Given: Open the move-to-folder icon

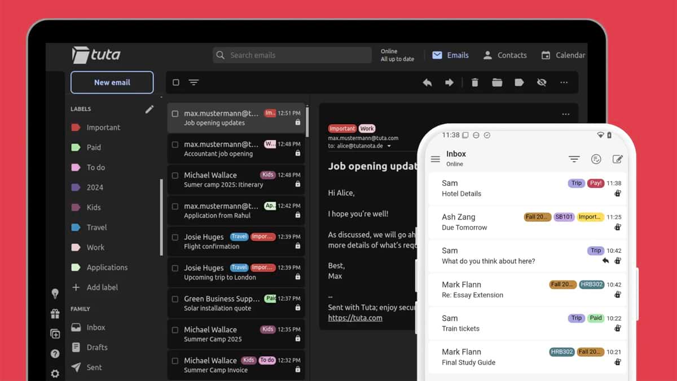Looking at the screenshot, I should click(x=496, y=82).
